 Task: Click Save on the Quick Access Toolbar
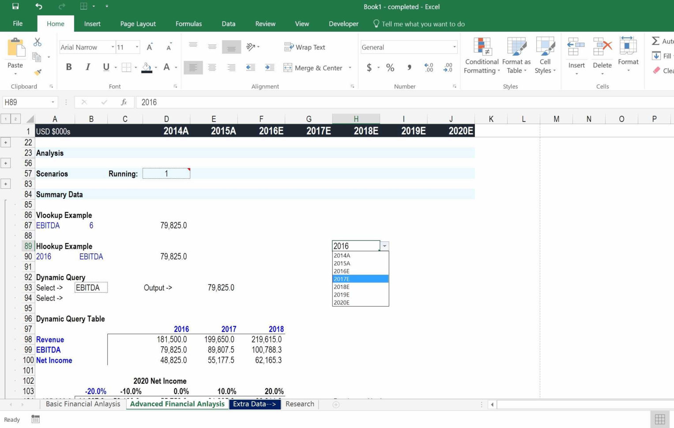pos(15,6)
